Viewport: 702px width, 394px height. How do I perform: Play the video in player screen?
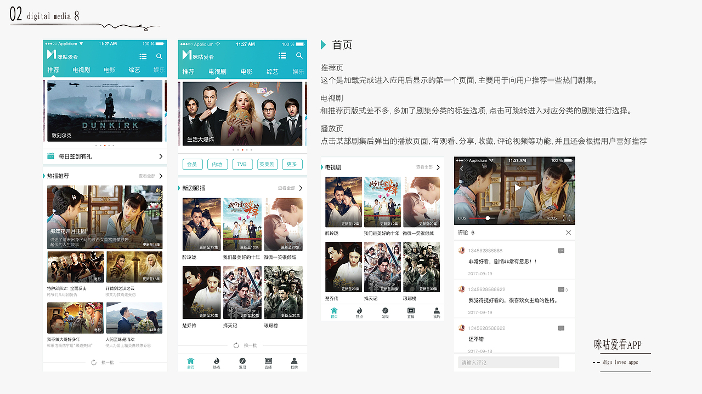point(517,187)
